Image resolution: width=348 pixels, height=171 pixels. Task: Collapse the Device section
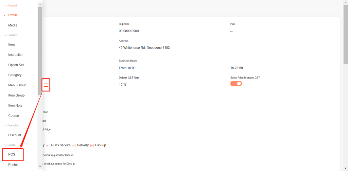[x=10, y=145]
